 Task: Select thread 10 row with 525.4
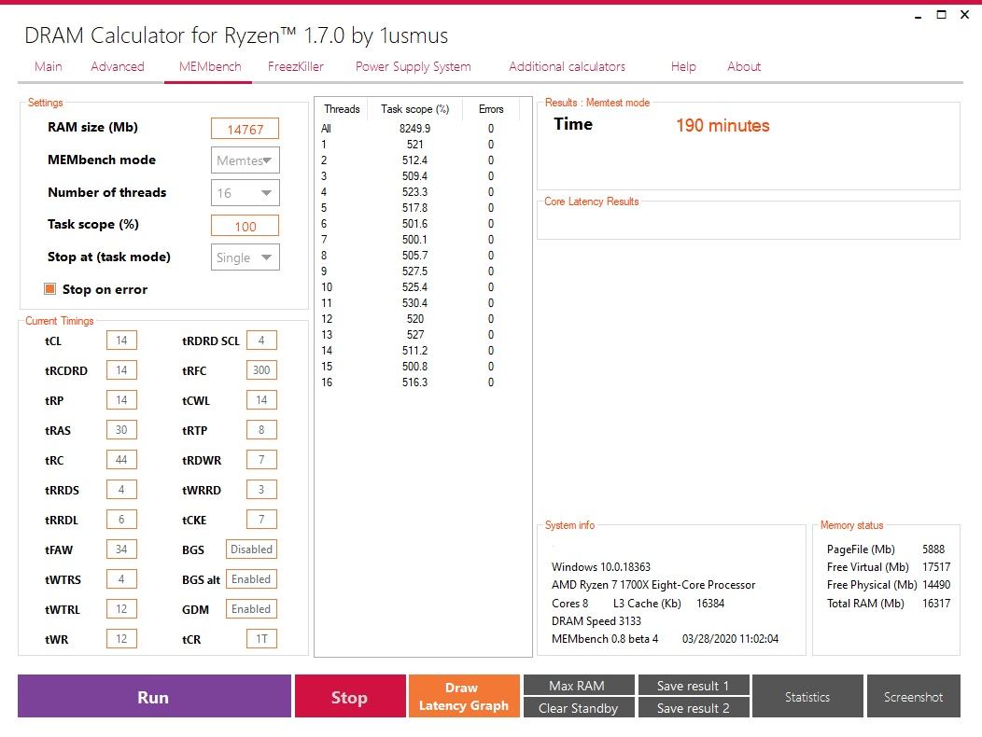pos(419,286)
